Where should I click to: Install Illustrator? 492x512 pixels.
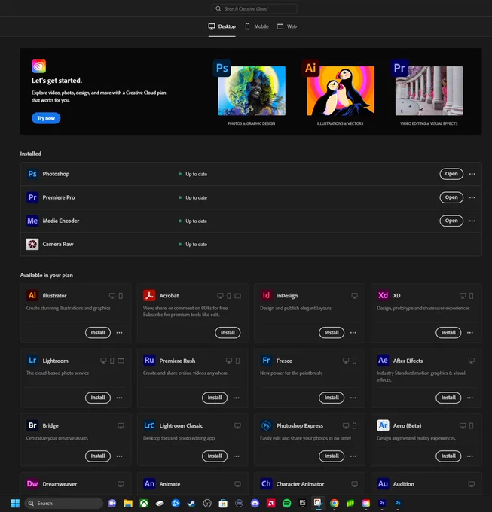tap(98, 332)
